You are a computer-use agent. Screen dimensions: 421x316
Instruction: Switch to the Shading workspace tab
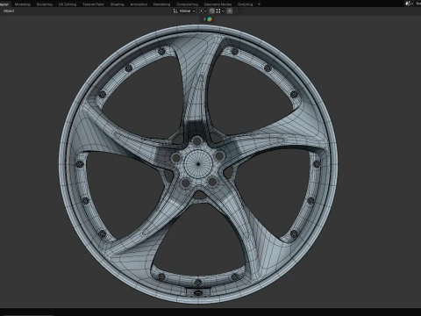[x=117, y=4]
